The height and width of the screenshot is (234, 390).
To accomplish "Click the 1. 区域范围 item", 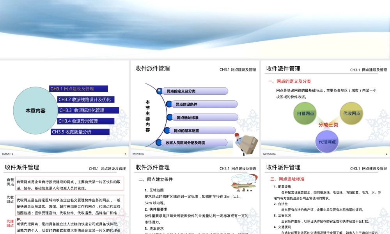I will [154, 190].
